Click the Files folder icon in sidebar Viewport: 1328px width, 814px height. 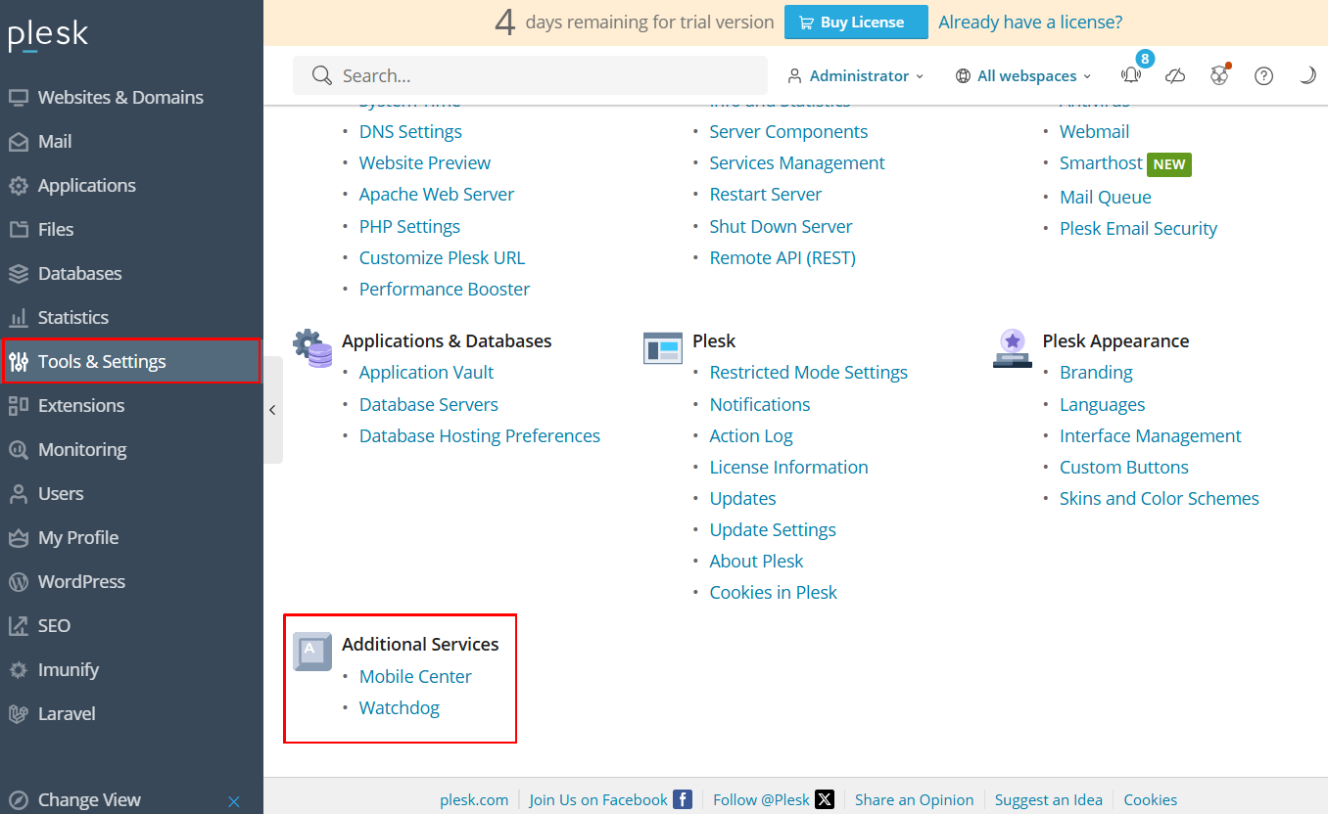click(x=19, y=230)
